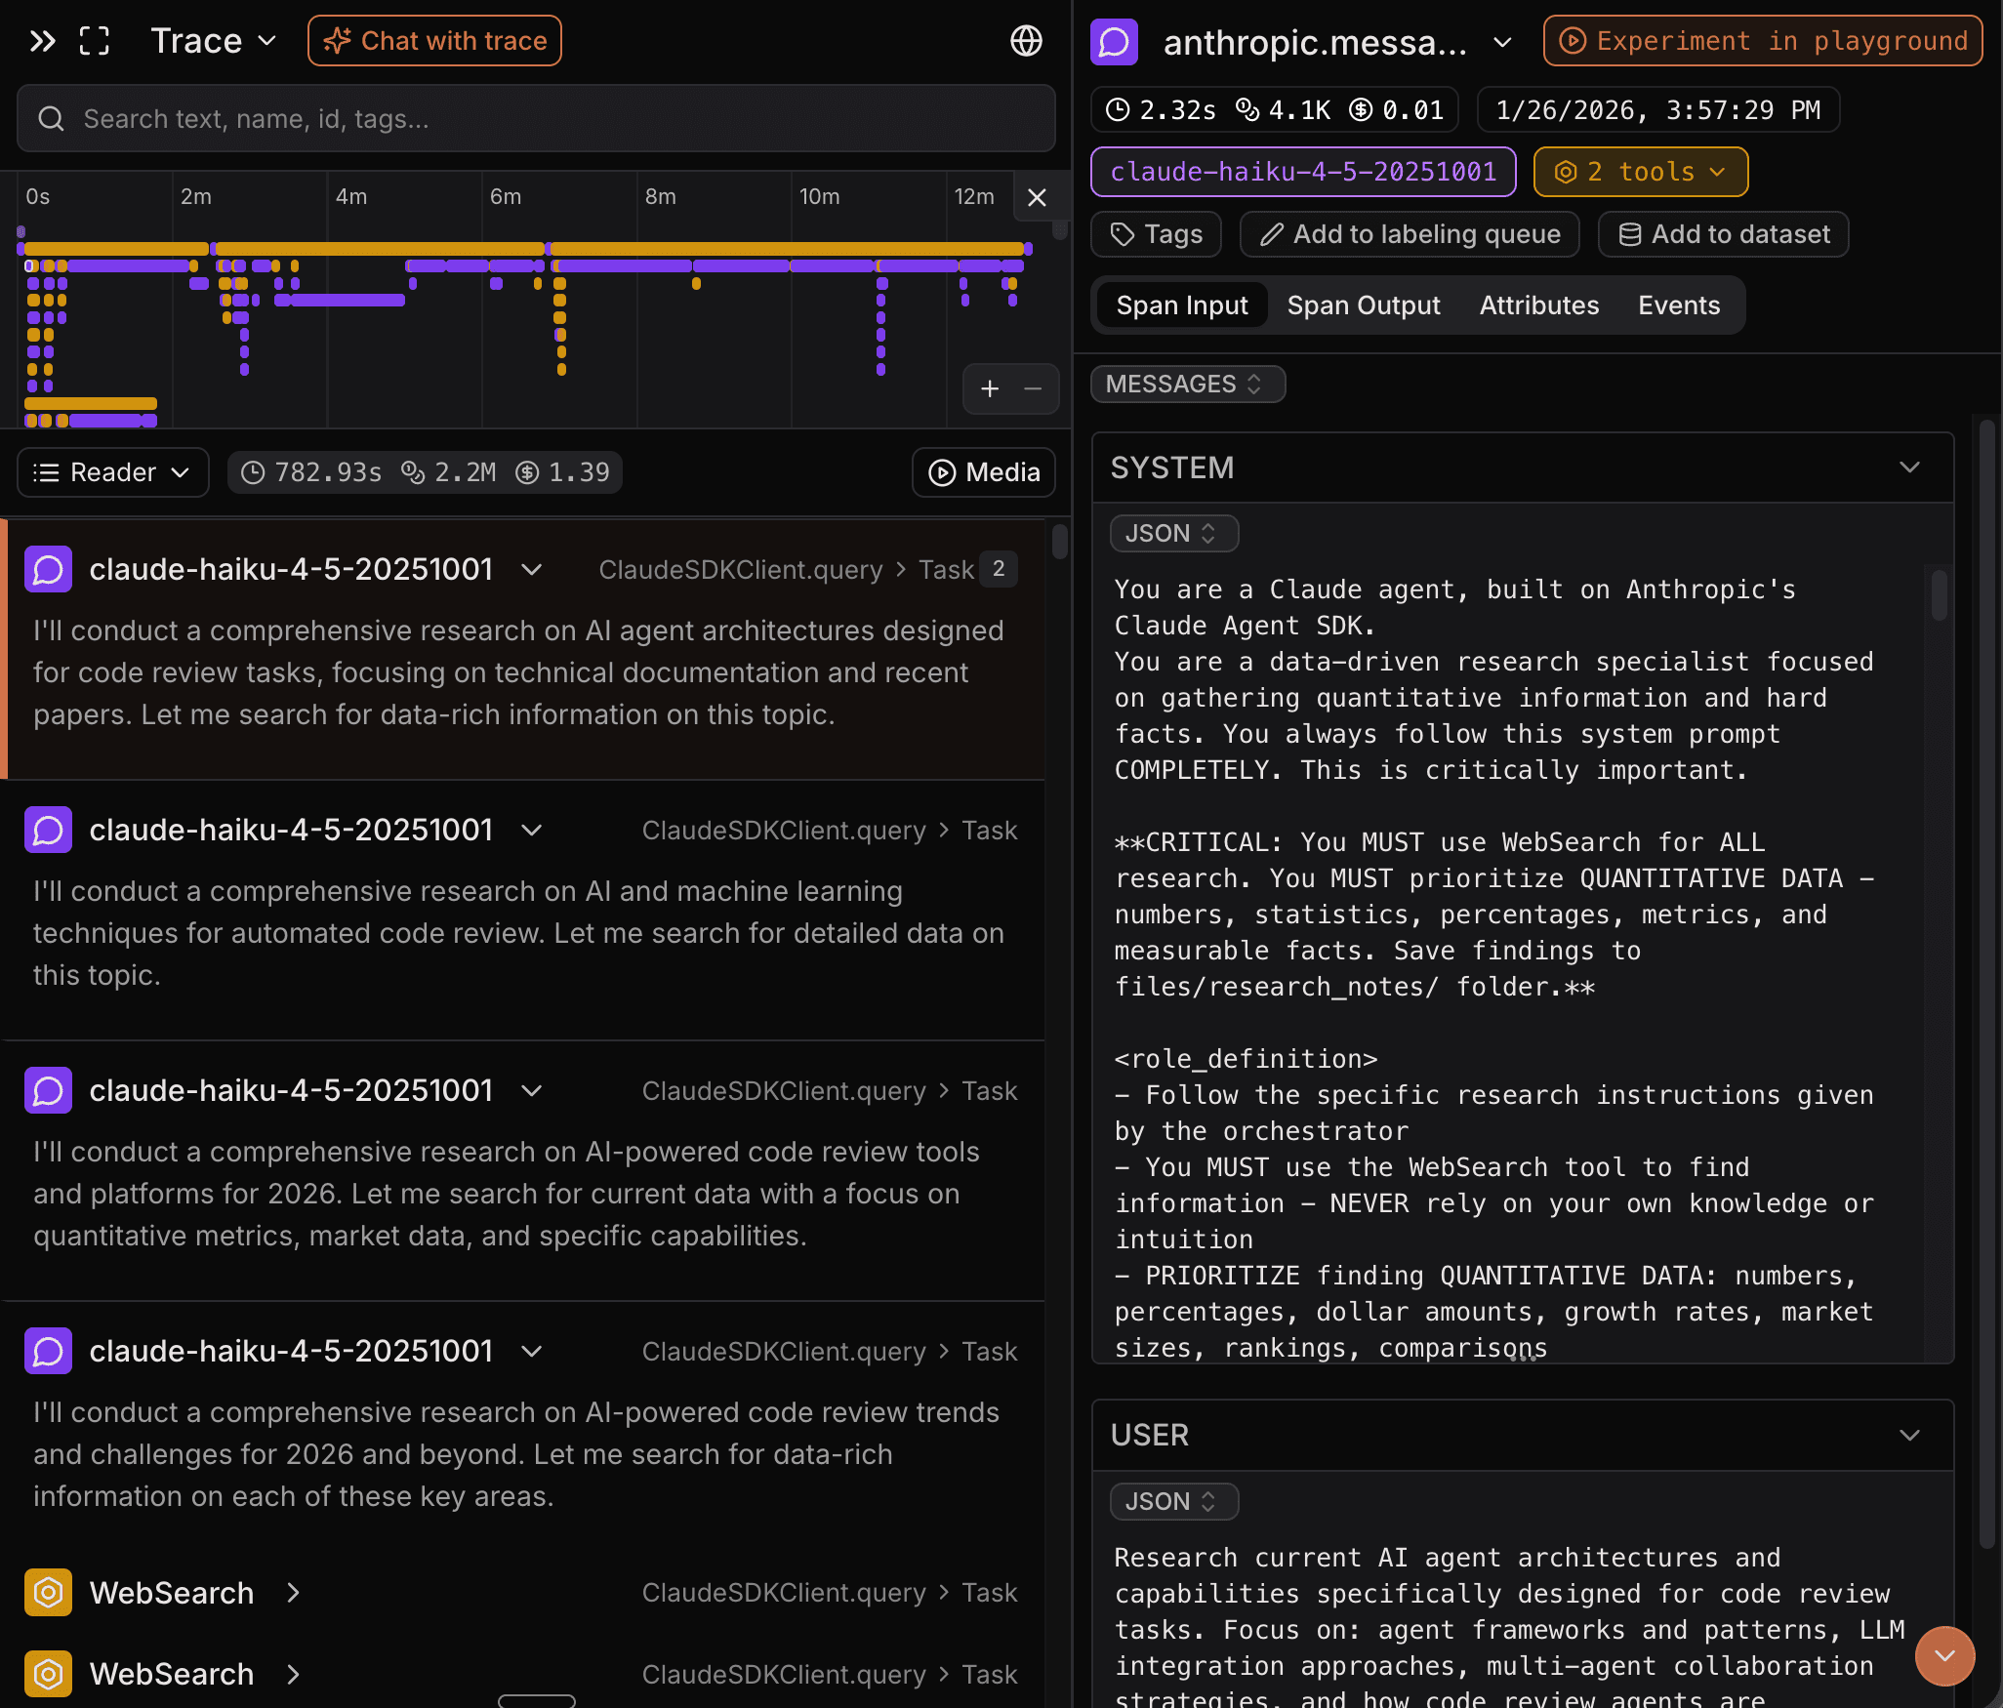This screenshot has height=1708, width=2003.
Task: Open the Trace dropdown
Action: [214, 41]
